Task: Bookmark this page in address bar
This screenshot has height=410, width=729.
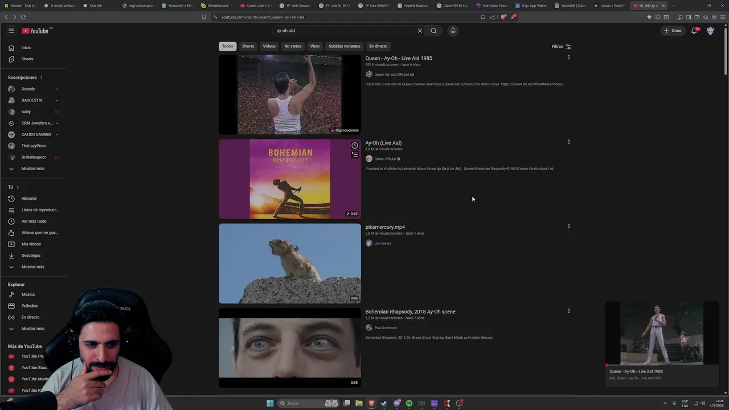Action: [204, 17]
